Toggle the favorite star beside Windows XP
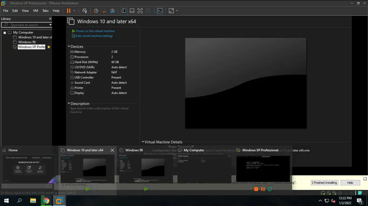 tap(49, 47)
